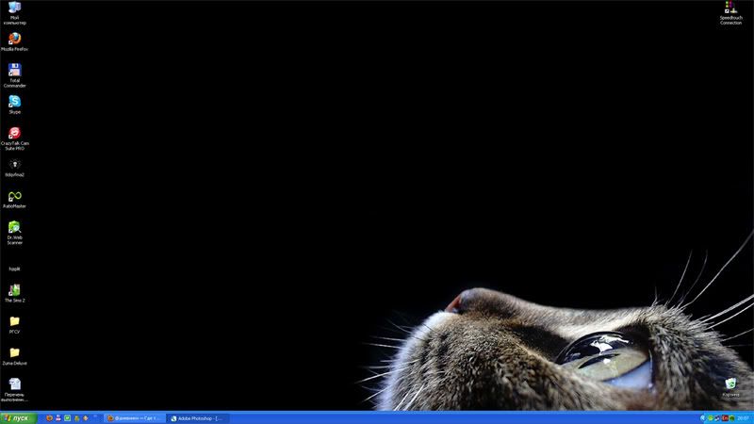Viewport: 754px width, 424px height.
Task: Click the Skype tray icon
Action: tap(711, 418)
